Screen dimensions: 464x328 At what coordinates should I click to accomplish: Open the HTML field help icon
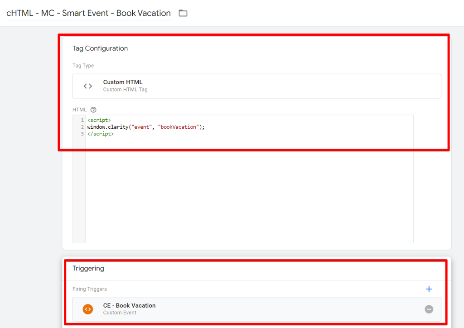point(93,110)
